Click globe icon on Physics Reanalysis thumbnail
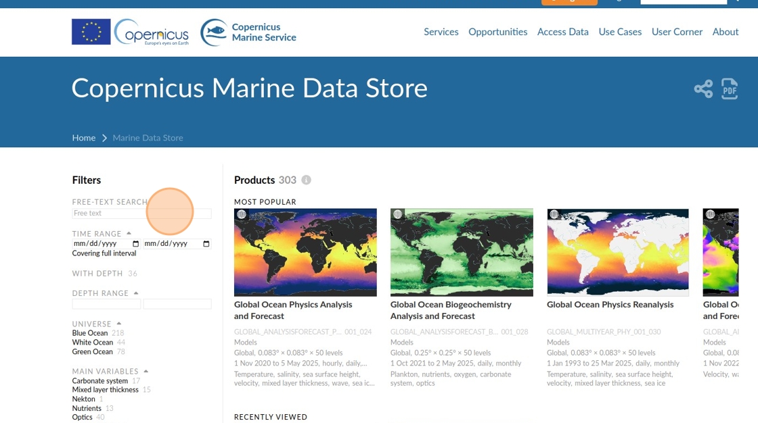The width and height of the screenshot is (758, 423). point(554,214)
